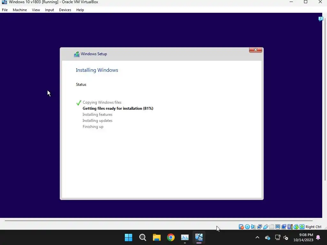Open the File menu

[4, 10]
